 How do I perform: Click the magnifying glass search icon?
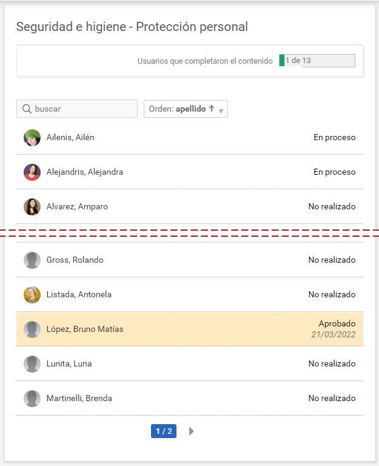27,109
